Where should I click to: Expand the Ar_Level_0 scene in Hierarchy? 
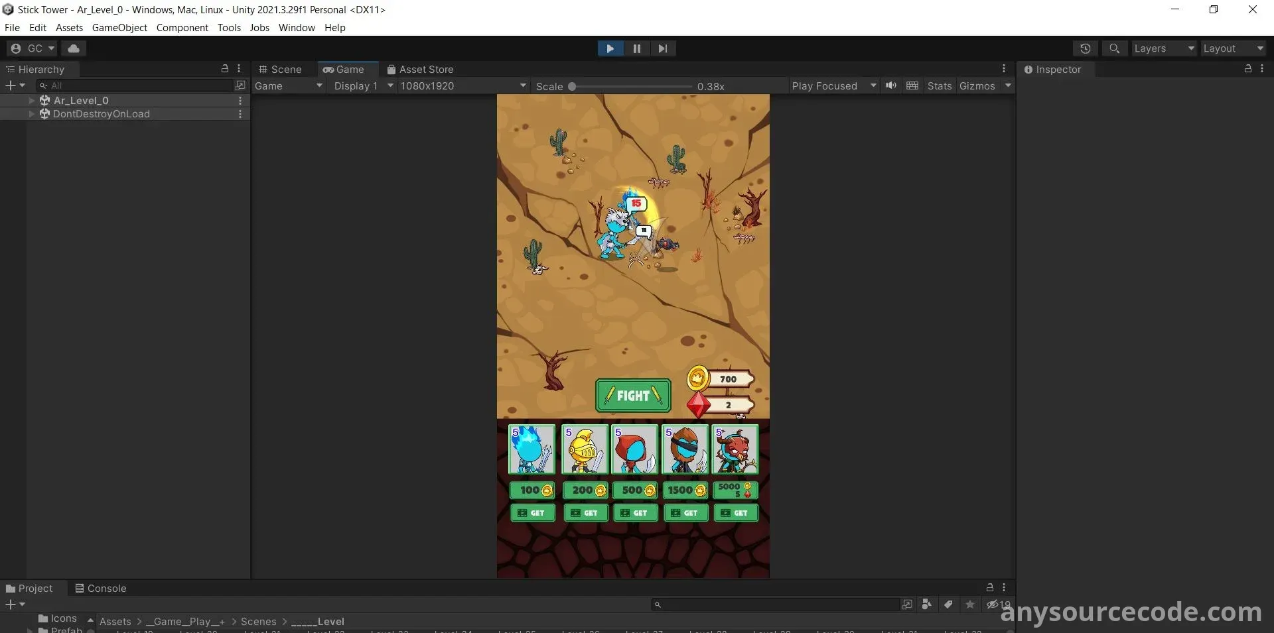pos(31,101)
